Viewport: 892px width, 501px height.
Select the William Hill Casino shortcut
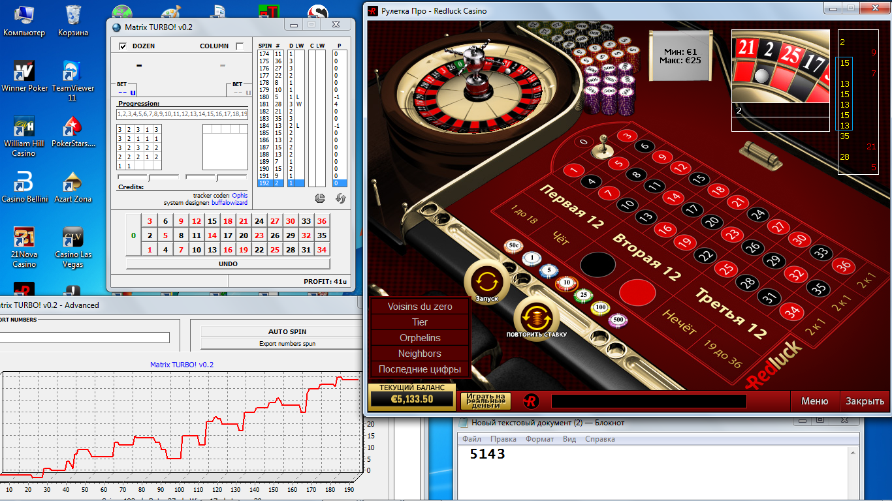[x=24, y=136]
